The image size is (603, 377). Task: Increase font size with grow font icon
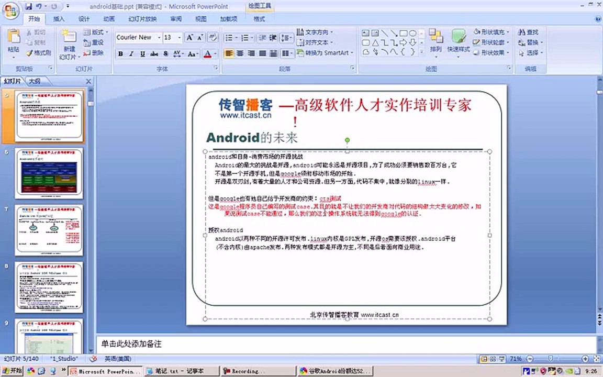pyautogui.click(x=189, y=37)
